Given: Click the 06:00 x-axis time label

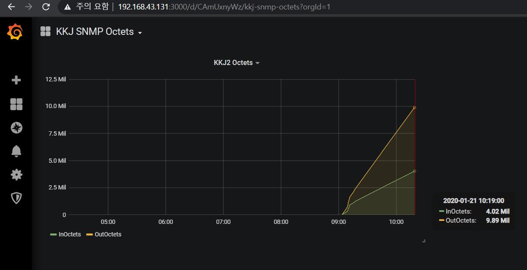Looking at the screenshot, I should point(165,222).
